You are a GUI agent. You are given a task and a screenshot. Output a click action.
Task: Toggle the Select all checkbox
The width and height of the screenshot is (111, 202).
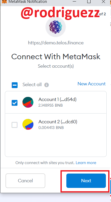tap(15, 85)
